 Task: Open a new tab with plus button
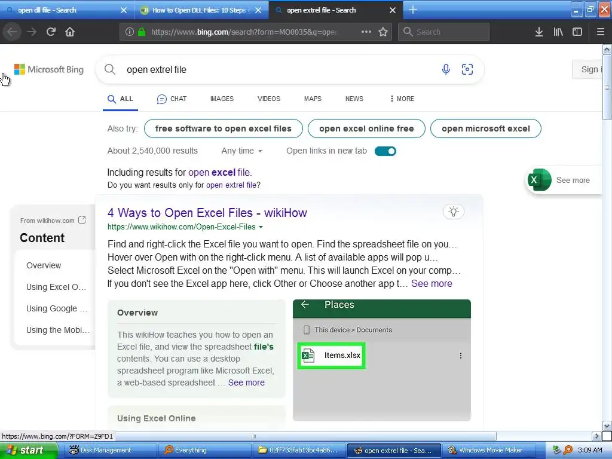(x=412, y=10)
